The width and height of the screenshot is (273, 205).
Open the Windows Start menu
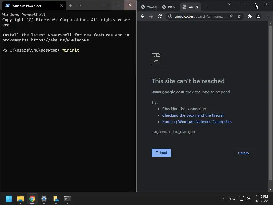pyautogui.click(x=9, y=199)
